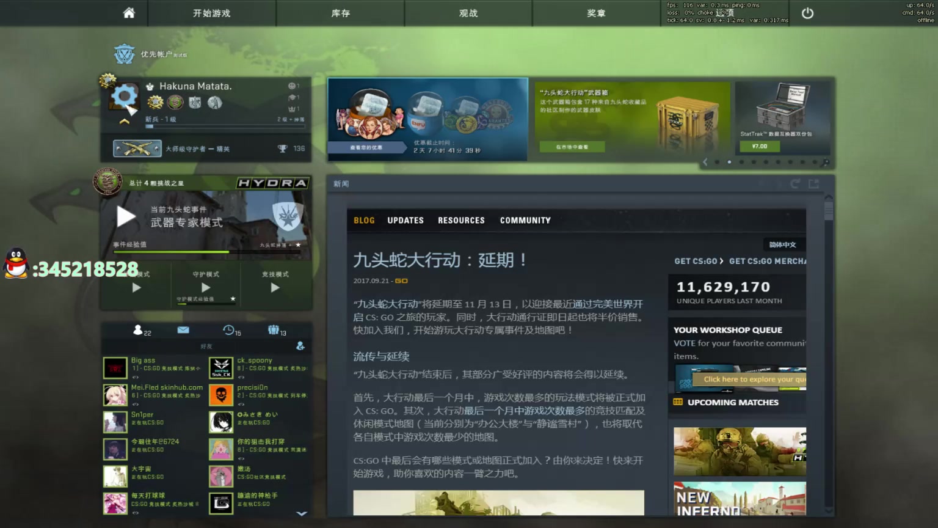Switch to the BLOG tab
This screenshot has height=528, width=938.
coord(364,221)
